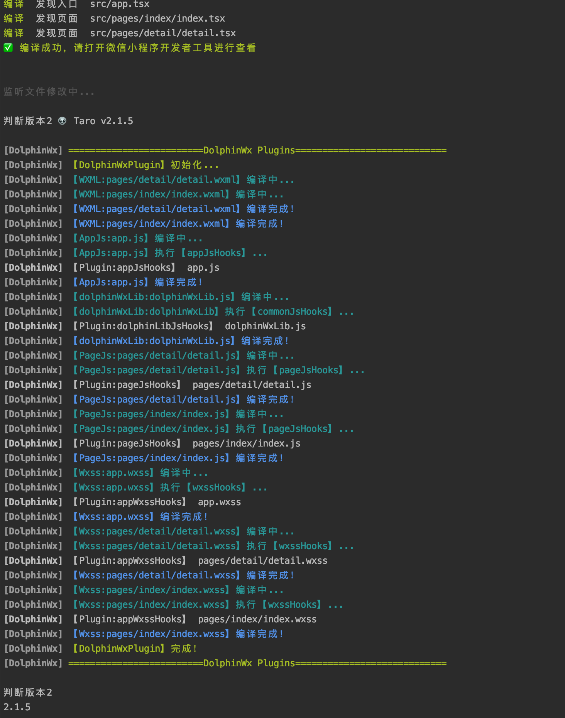This screenshot has height=718, width=565.
Task: Click the last 判断版本2 line
Action: (28, 693)
